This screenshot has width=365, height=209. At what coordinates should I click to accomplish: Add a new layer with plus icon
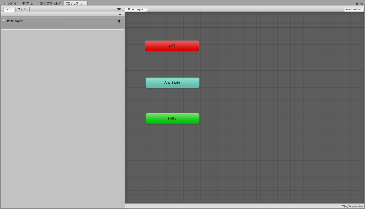(120, 14)
